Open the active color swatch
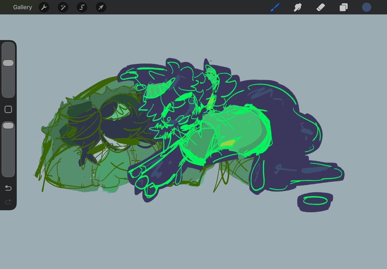The width and height of the screenshot is (387, 269). [x=366, y=7]
